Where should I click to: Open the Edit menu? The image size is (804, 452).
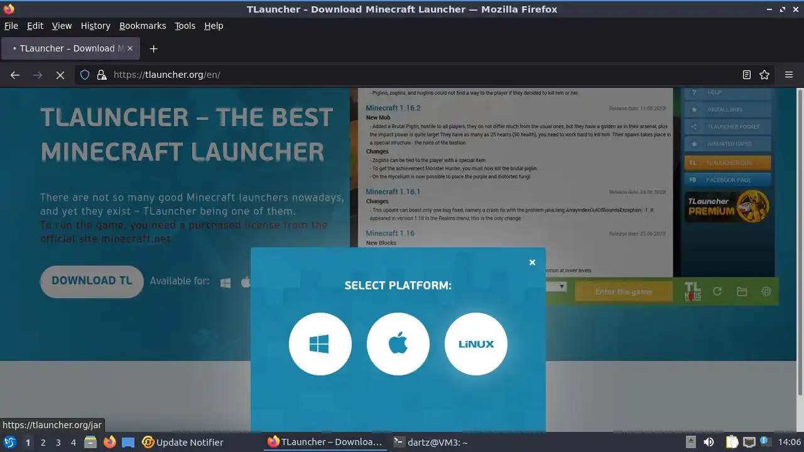coord(35,26)
